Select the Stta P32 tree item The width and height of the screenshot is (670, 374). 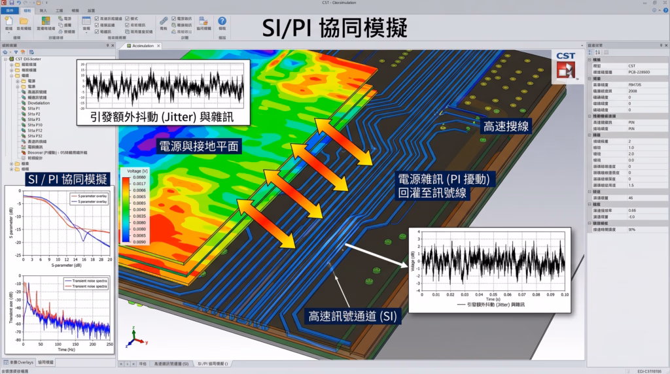[35, 136]
